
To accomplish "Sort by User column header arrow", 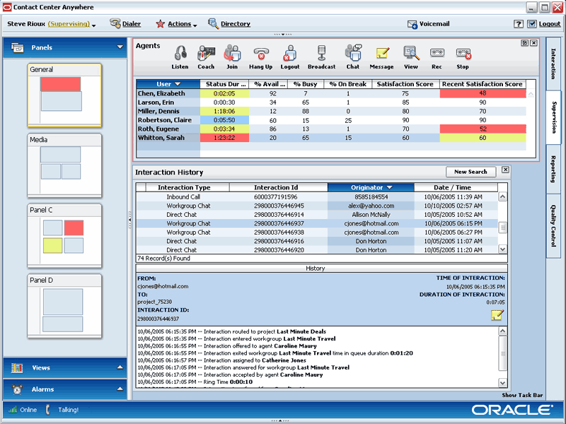I will [178, 84].
